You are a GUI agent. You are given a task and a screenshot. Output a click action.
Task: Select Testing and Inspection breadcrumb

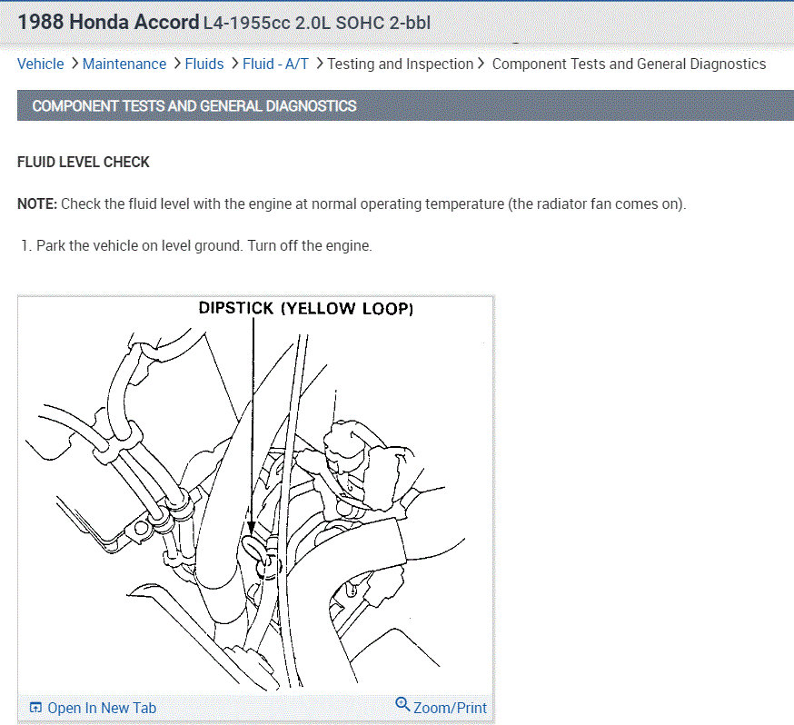400,65
